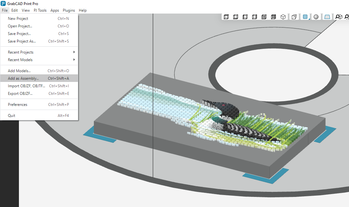Click the magnifier-with-cube zoom icon
This screenshot has height=207, width=349.
point(339,17)
